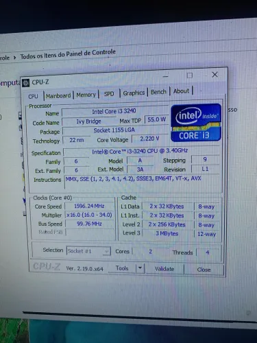Click the Model value 'A'
The height and width of the screenshot is (343, 257).
point(140,161)
